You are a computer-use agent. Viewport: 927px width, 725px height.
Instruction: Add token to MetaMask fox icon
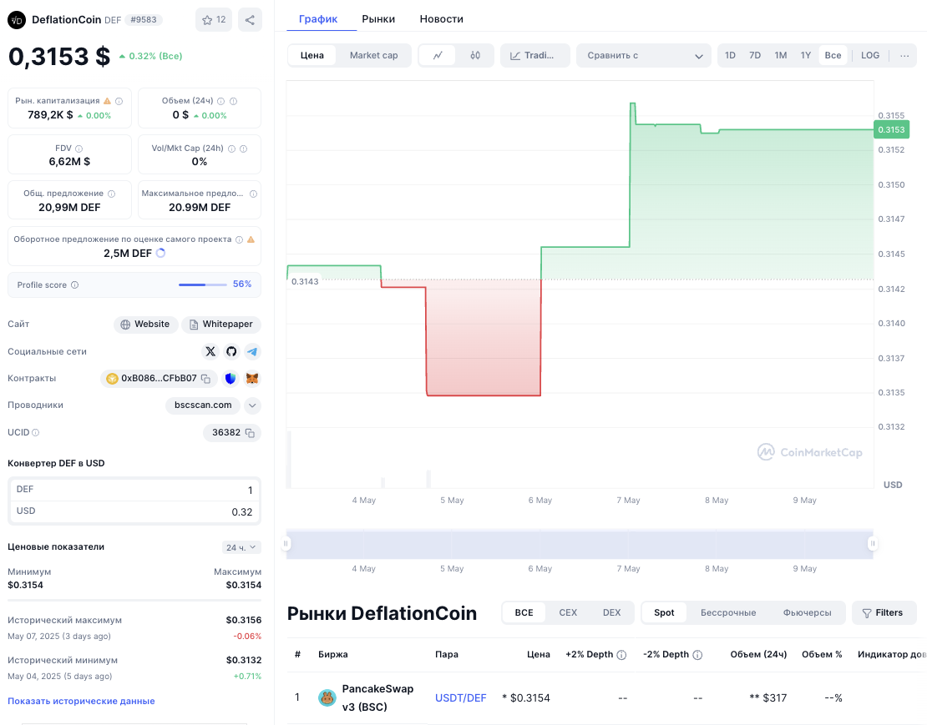(252, 379)
